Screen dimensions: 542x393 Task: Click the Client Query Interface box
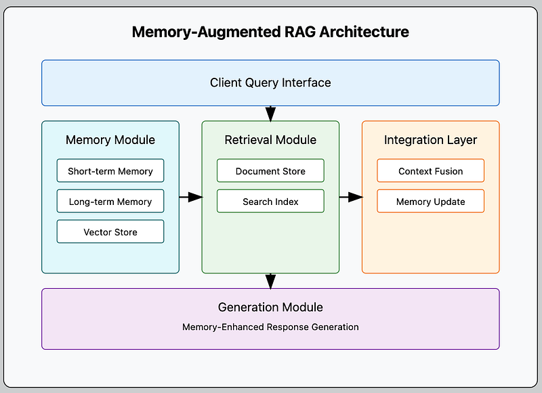pos(270,83)
